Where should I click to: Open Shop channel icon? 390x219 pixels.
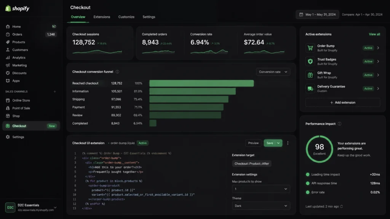click(x=8, y=116)
